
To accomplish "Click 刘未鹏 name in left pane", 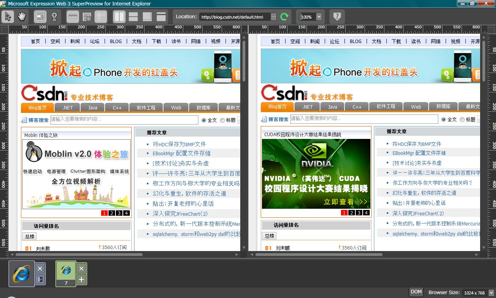I will (43, 248).
